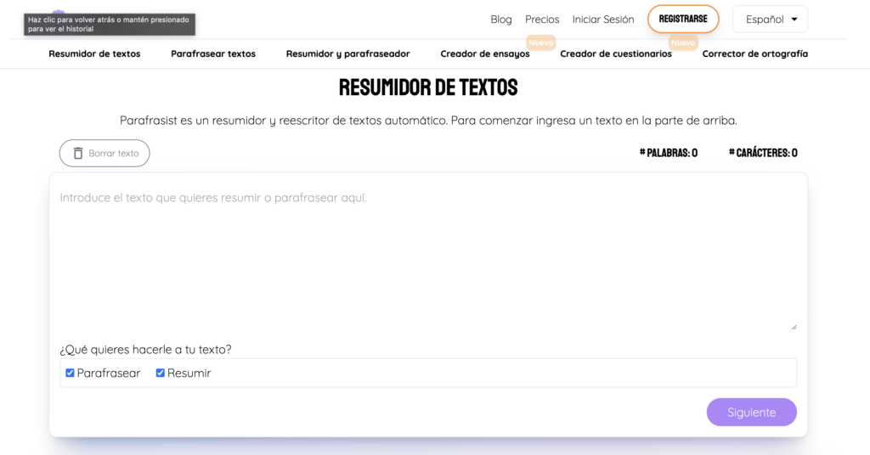Click the Palabras word counter

click(x=668, y=153)
